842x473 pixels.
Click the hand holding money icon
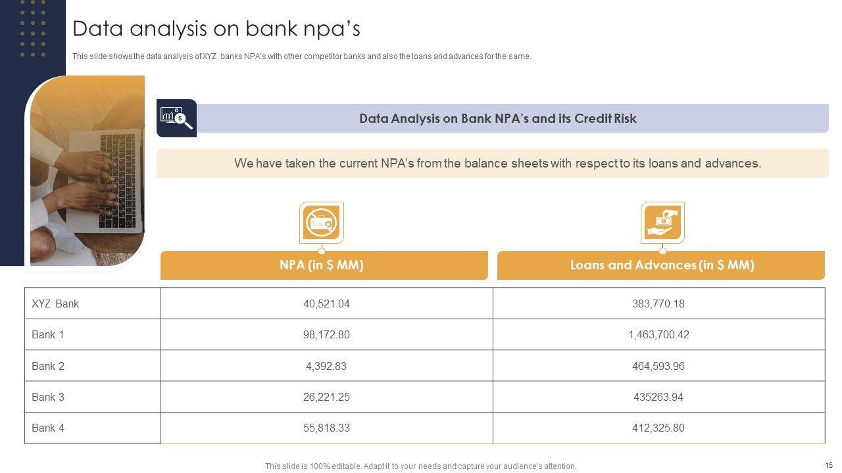tap(662, 223)
